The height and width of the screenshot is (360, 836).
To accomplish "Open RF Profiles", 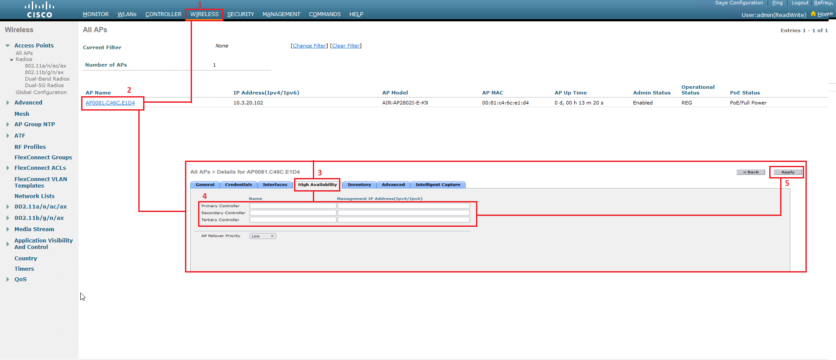I will pos(30,147).
